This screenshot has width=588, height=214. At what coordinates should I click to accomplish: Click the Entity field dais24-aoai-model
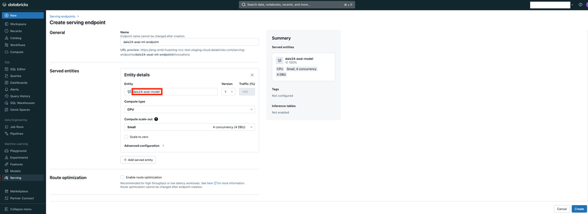tap(171, 91)
